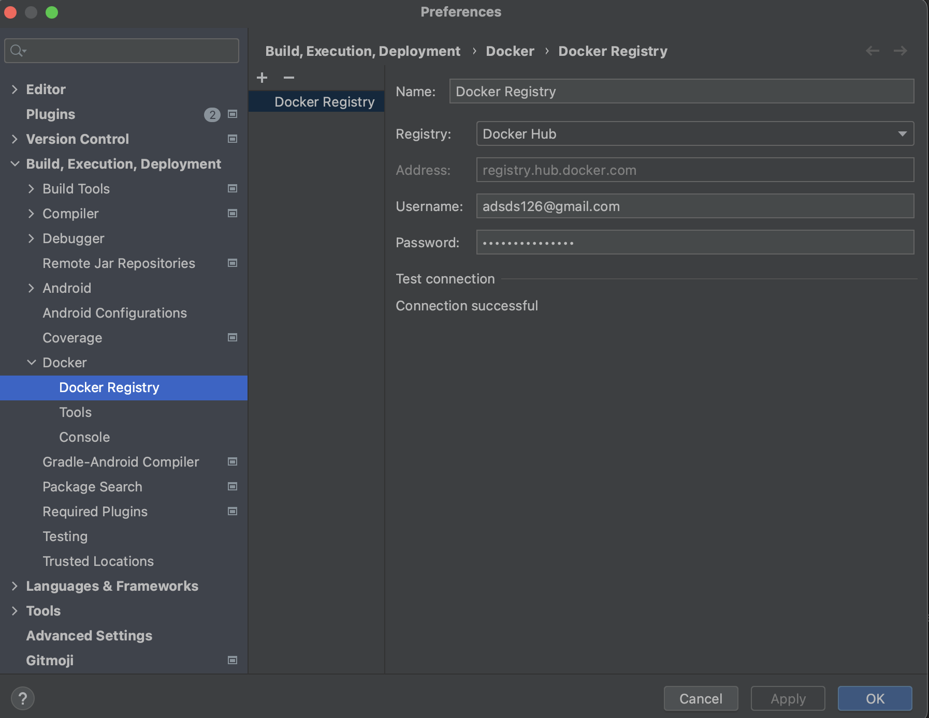
Task: Click the Password field
Action: [x=695, y=243]
